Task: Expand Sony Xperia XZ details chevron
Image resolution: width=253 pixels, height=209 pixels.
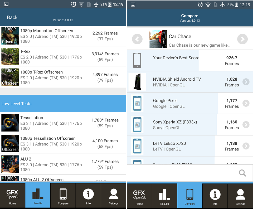Action: tap(246, 125)
